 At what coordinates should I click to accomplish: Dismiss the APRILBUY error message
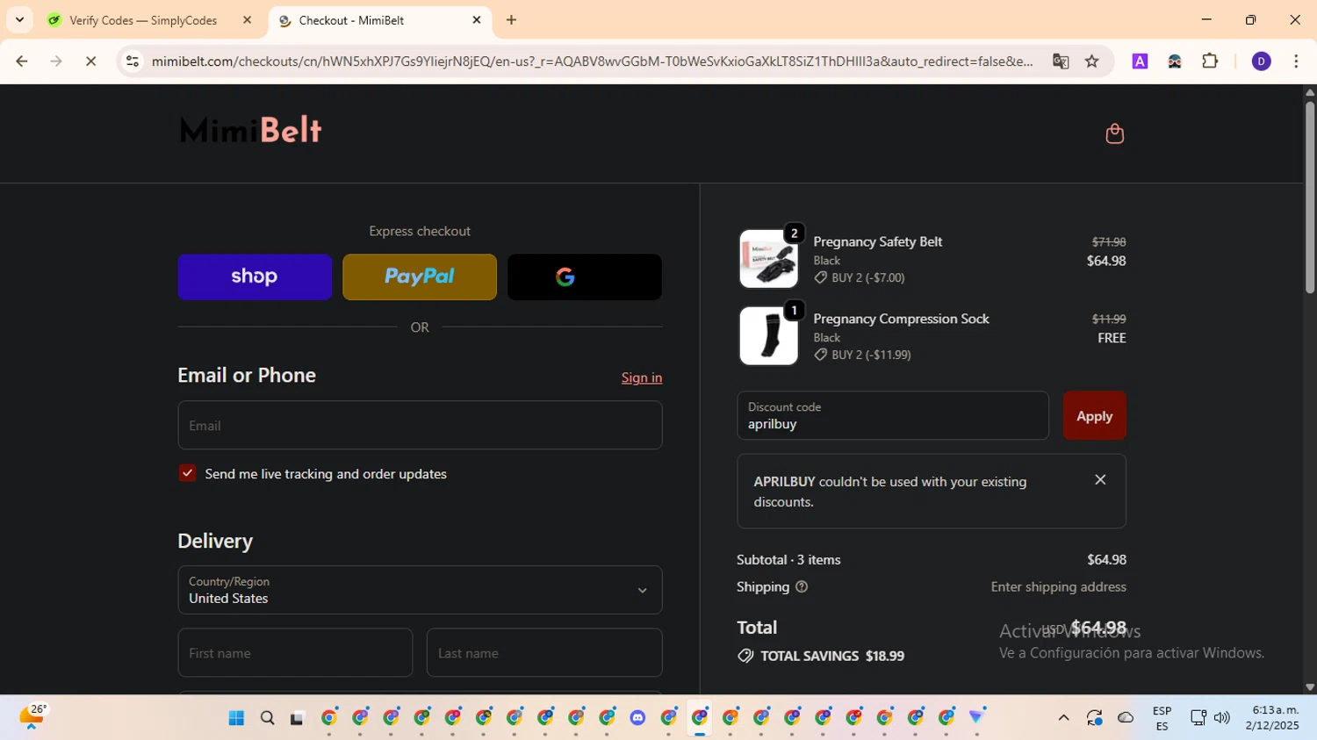point(1100,479)
